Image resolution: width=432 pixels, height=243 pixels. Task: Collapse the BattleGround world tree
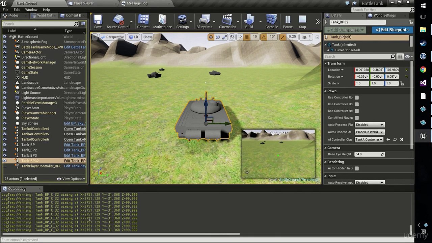(x=10, y=37)
